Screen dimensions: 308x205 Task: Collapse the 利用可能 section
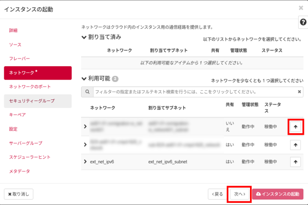click(85, 79)
